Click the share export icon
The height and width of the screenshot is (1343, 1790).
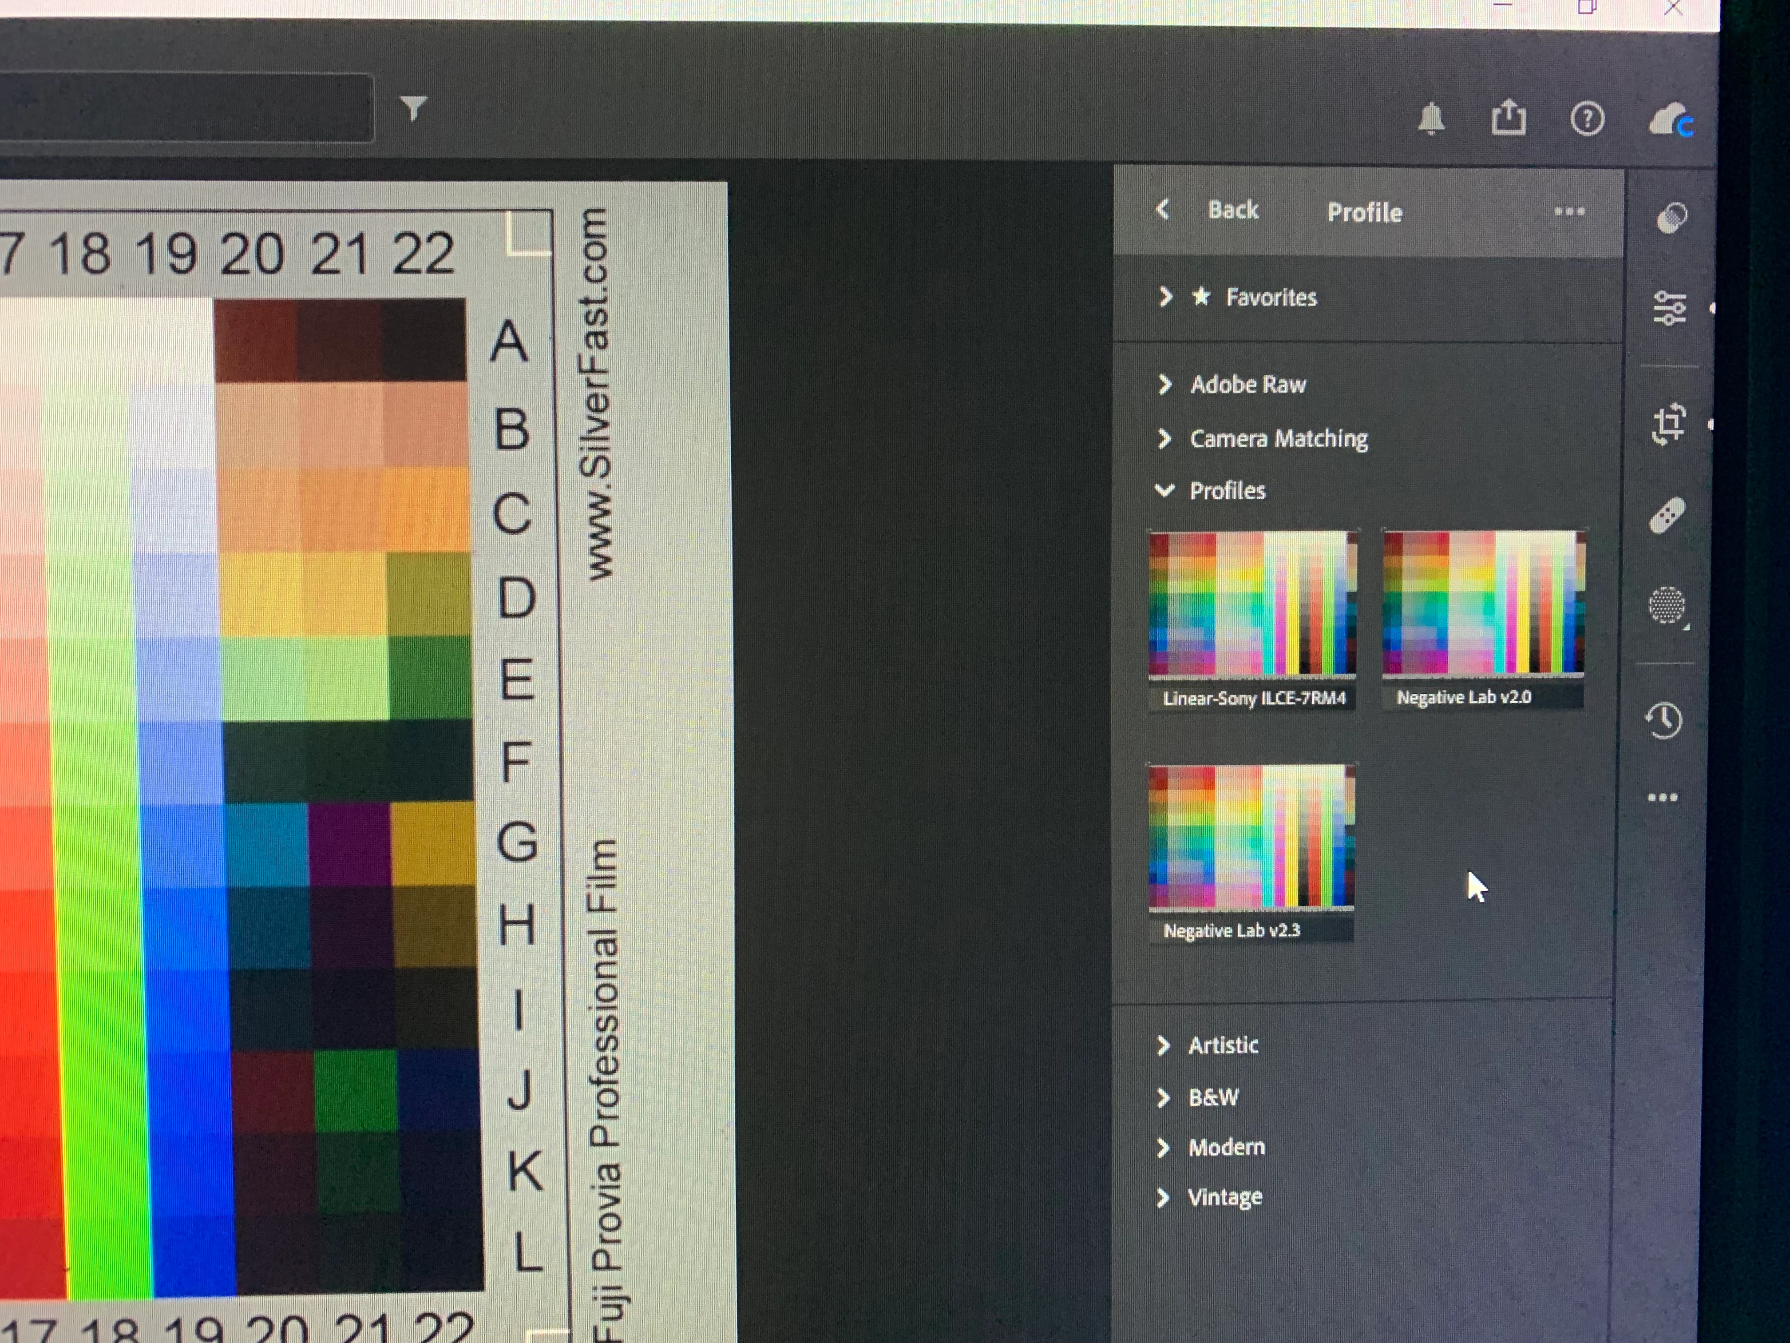1509,118
